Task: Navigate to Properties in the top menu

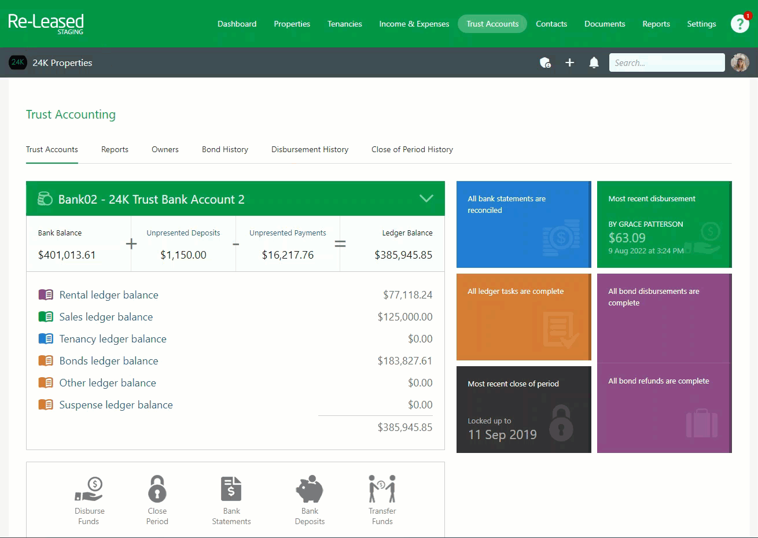Action: tap(292, 24)
